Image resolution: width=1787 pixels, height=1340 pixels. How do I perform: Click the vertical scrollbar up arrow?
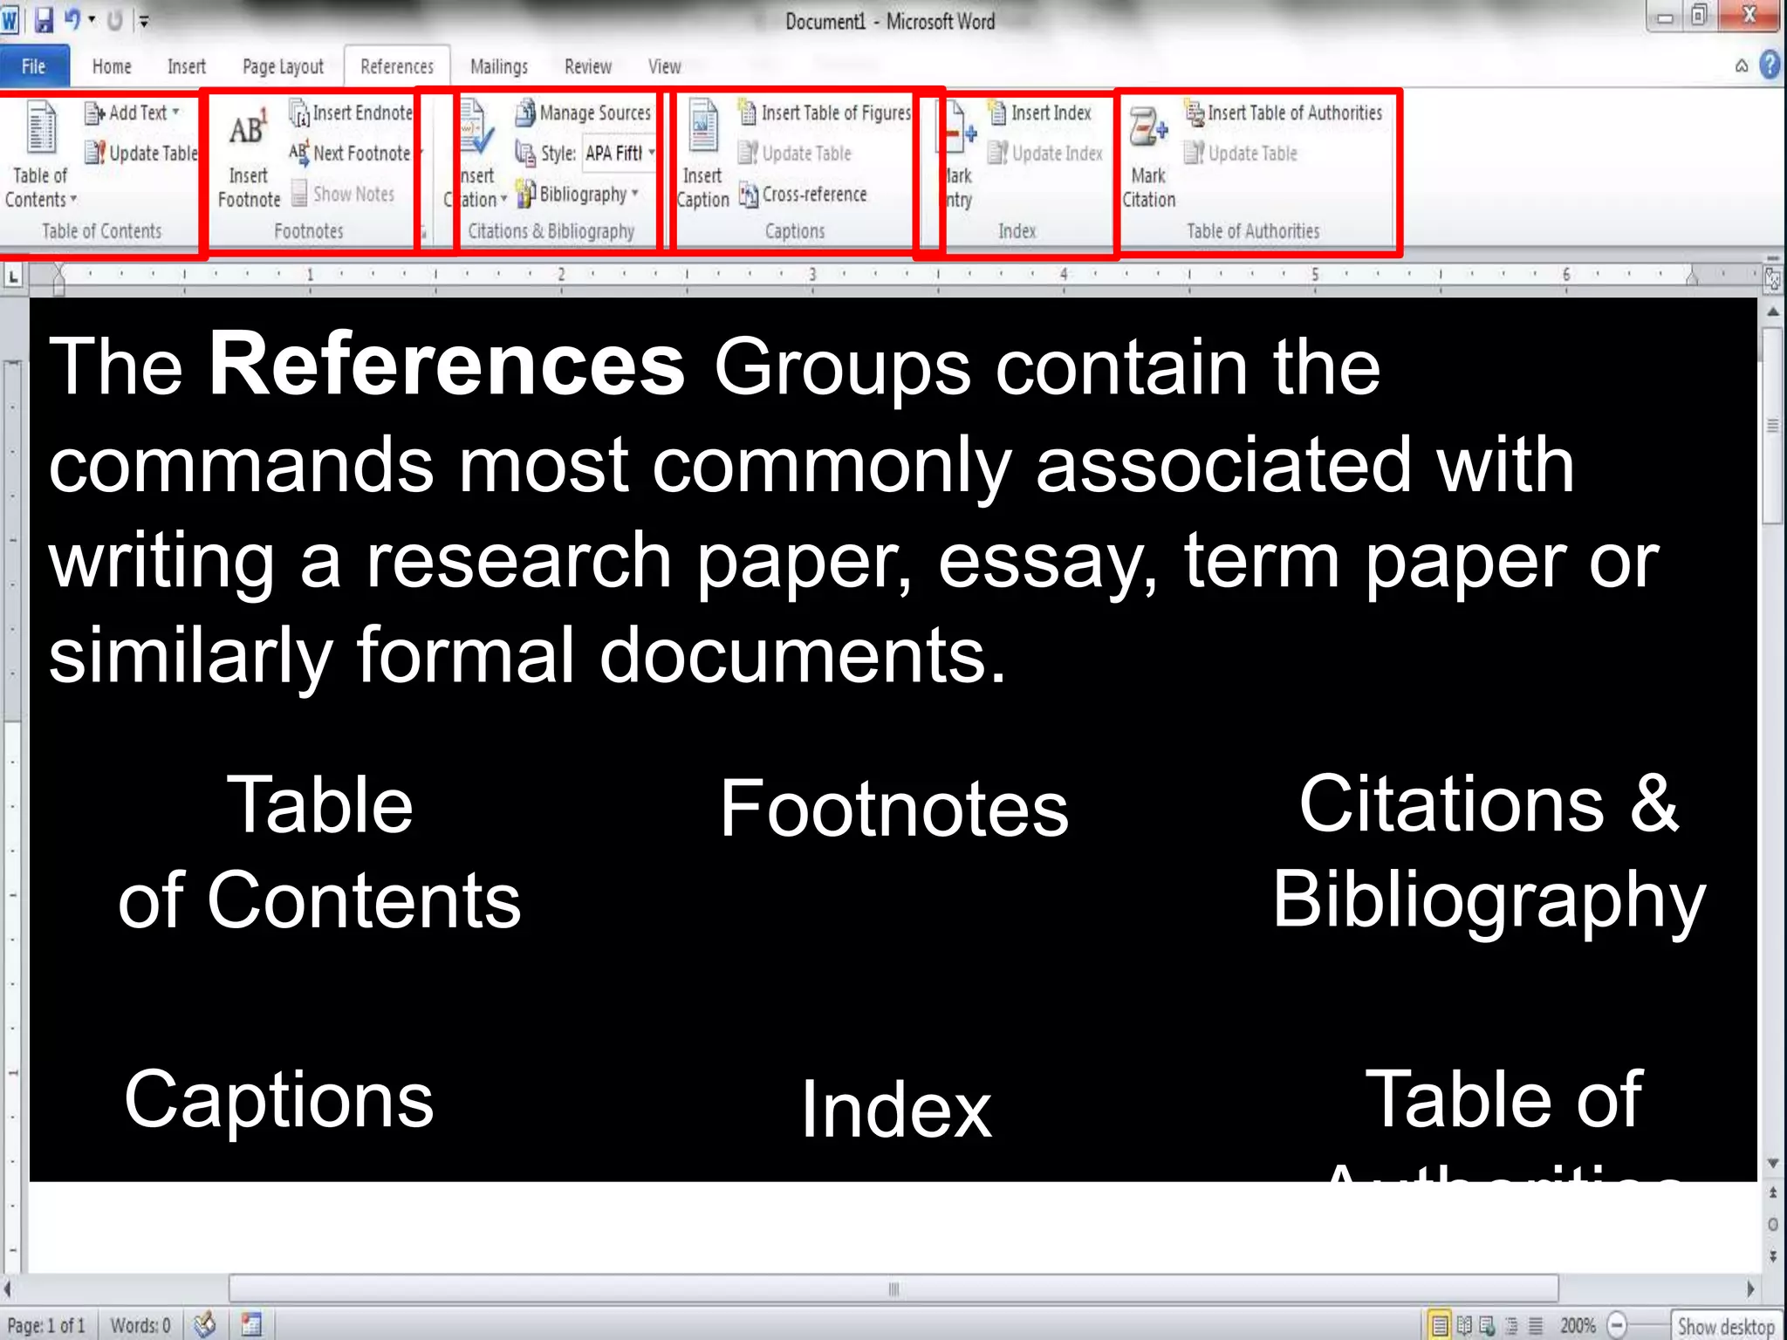click(x=1772, y=311)
